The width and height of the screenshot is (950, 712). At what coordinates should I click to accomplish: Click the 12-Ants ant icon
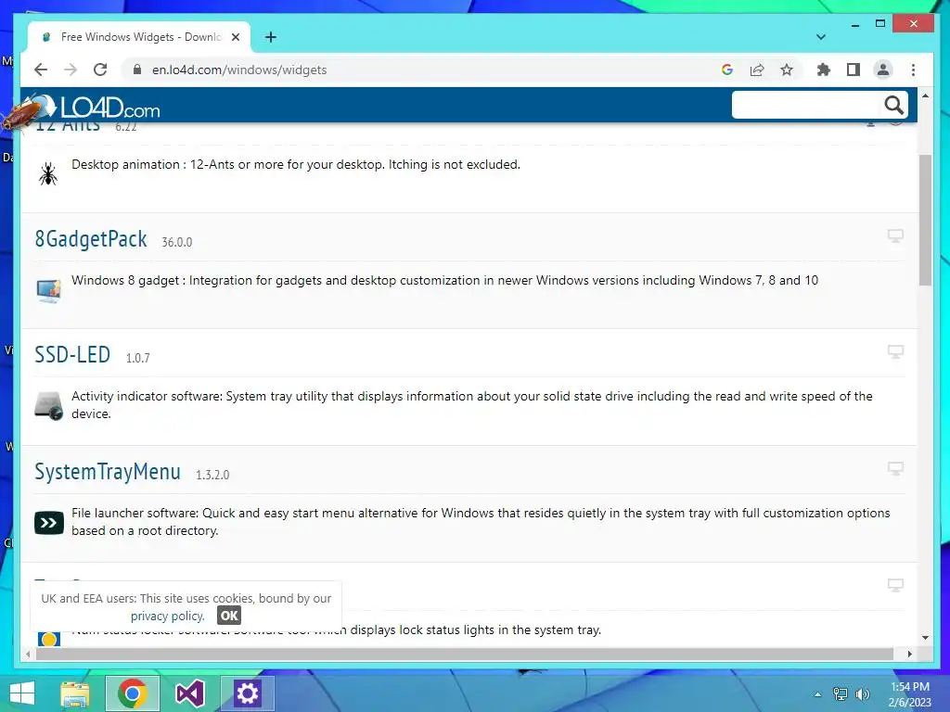(x=48, y=173)
